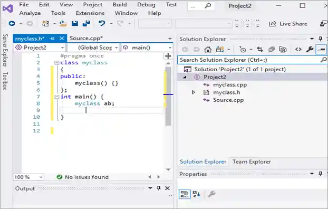Toggle Preview Selected Items button
The height and width of the screenshot is (209, 328).
click(x=321, y=50)
